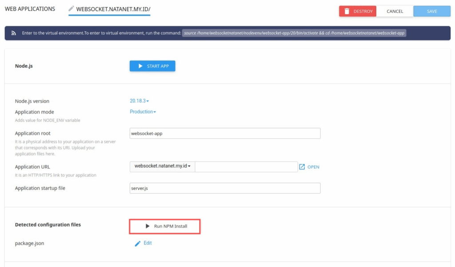Image resolution: width=455 pixels, height=267 pixels.
Task: Click the external-link icon beside OPEN
Action: (302, 167)
